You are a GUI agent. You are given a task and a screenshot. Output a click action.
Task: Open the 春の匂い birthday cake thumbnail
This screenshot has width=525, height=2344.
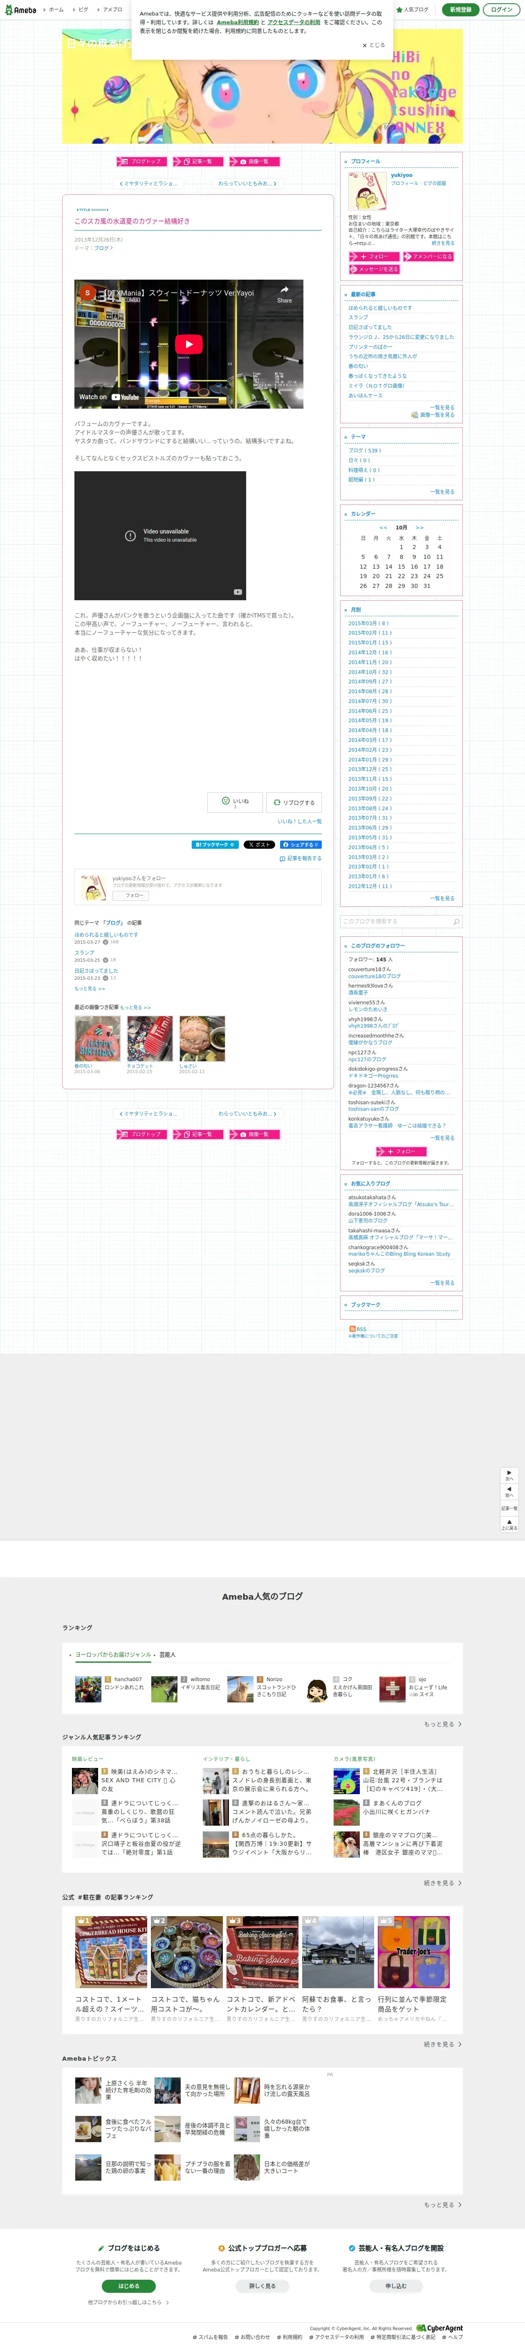click(x=97, y=1039)
